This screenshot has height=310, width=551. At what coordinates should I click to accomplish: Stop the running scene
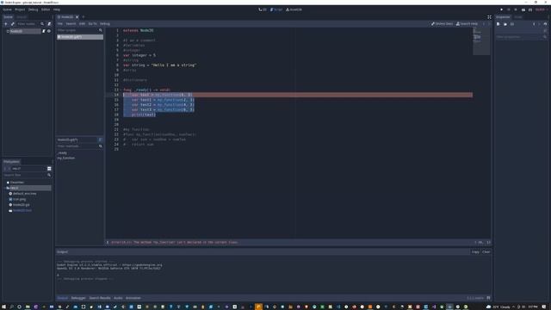[x=516, y=9]
